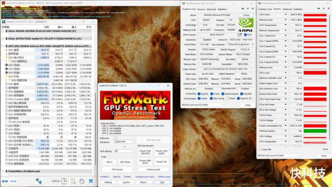Click the GPU power lightning icon in HWiNFO
This screenshot has width=332, height=187.
tap(6, 76)
